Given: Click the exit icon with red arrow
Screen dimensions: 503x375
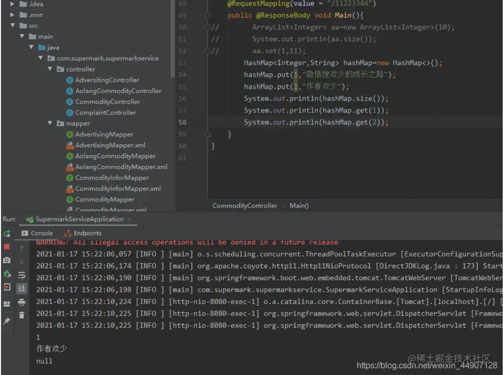Looking at the screenshot, I should (x=7, y=287).
